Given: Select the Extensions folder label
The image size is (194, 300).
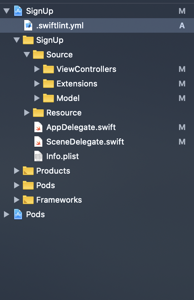Looking at the screenshot, I should click(x=77, y=84).
